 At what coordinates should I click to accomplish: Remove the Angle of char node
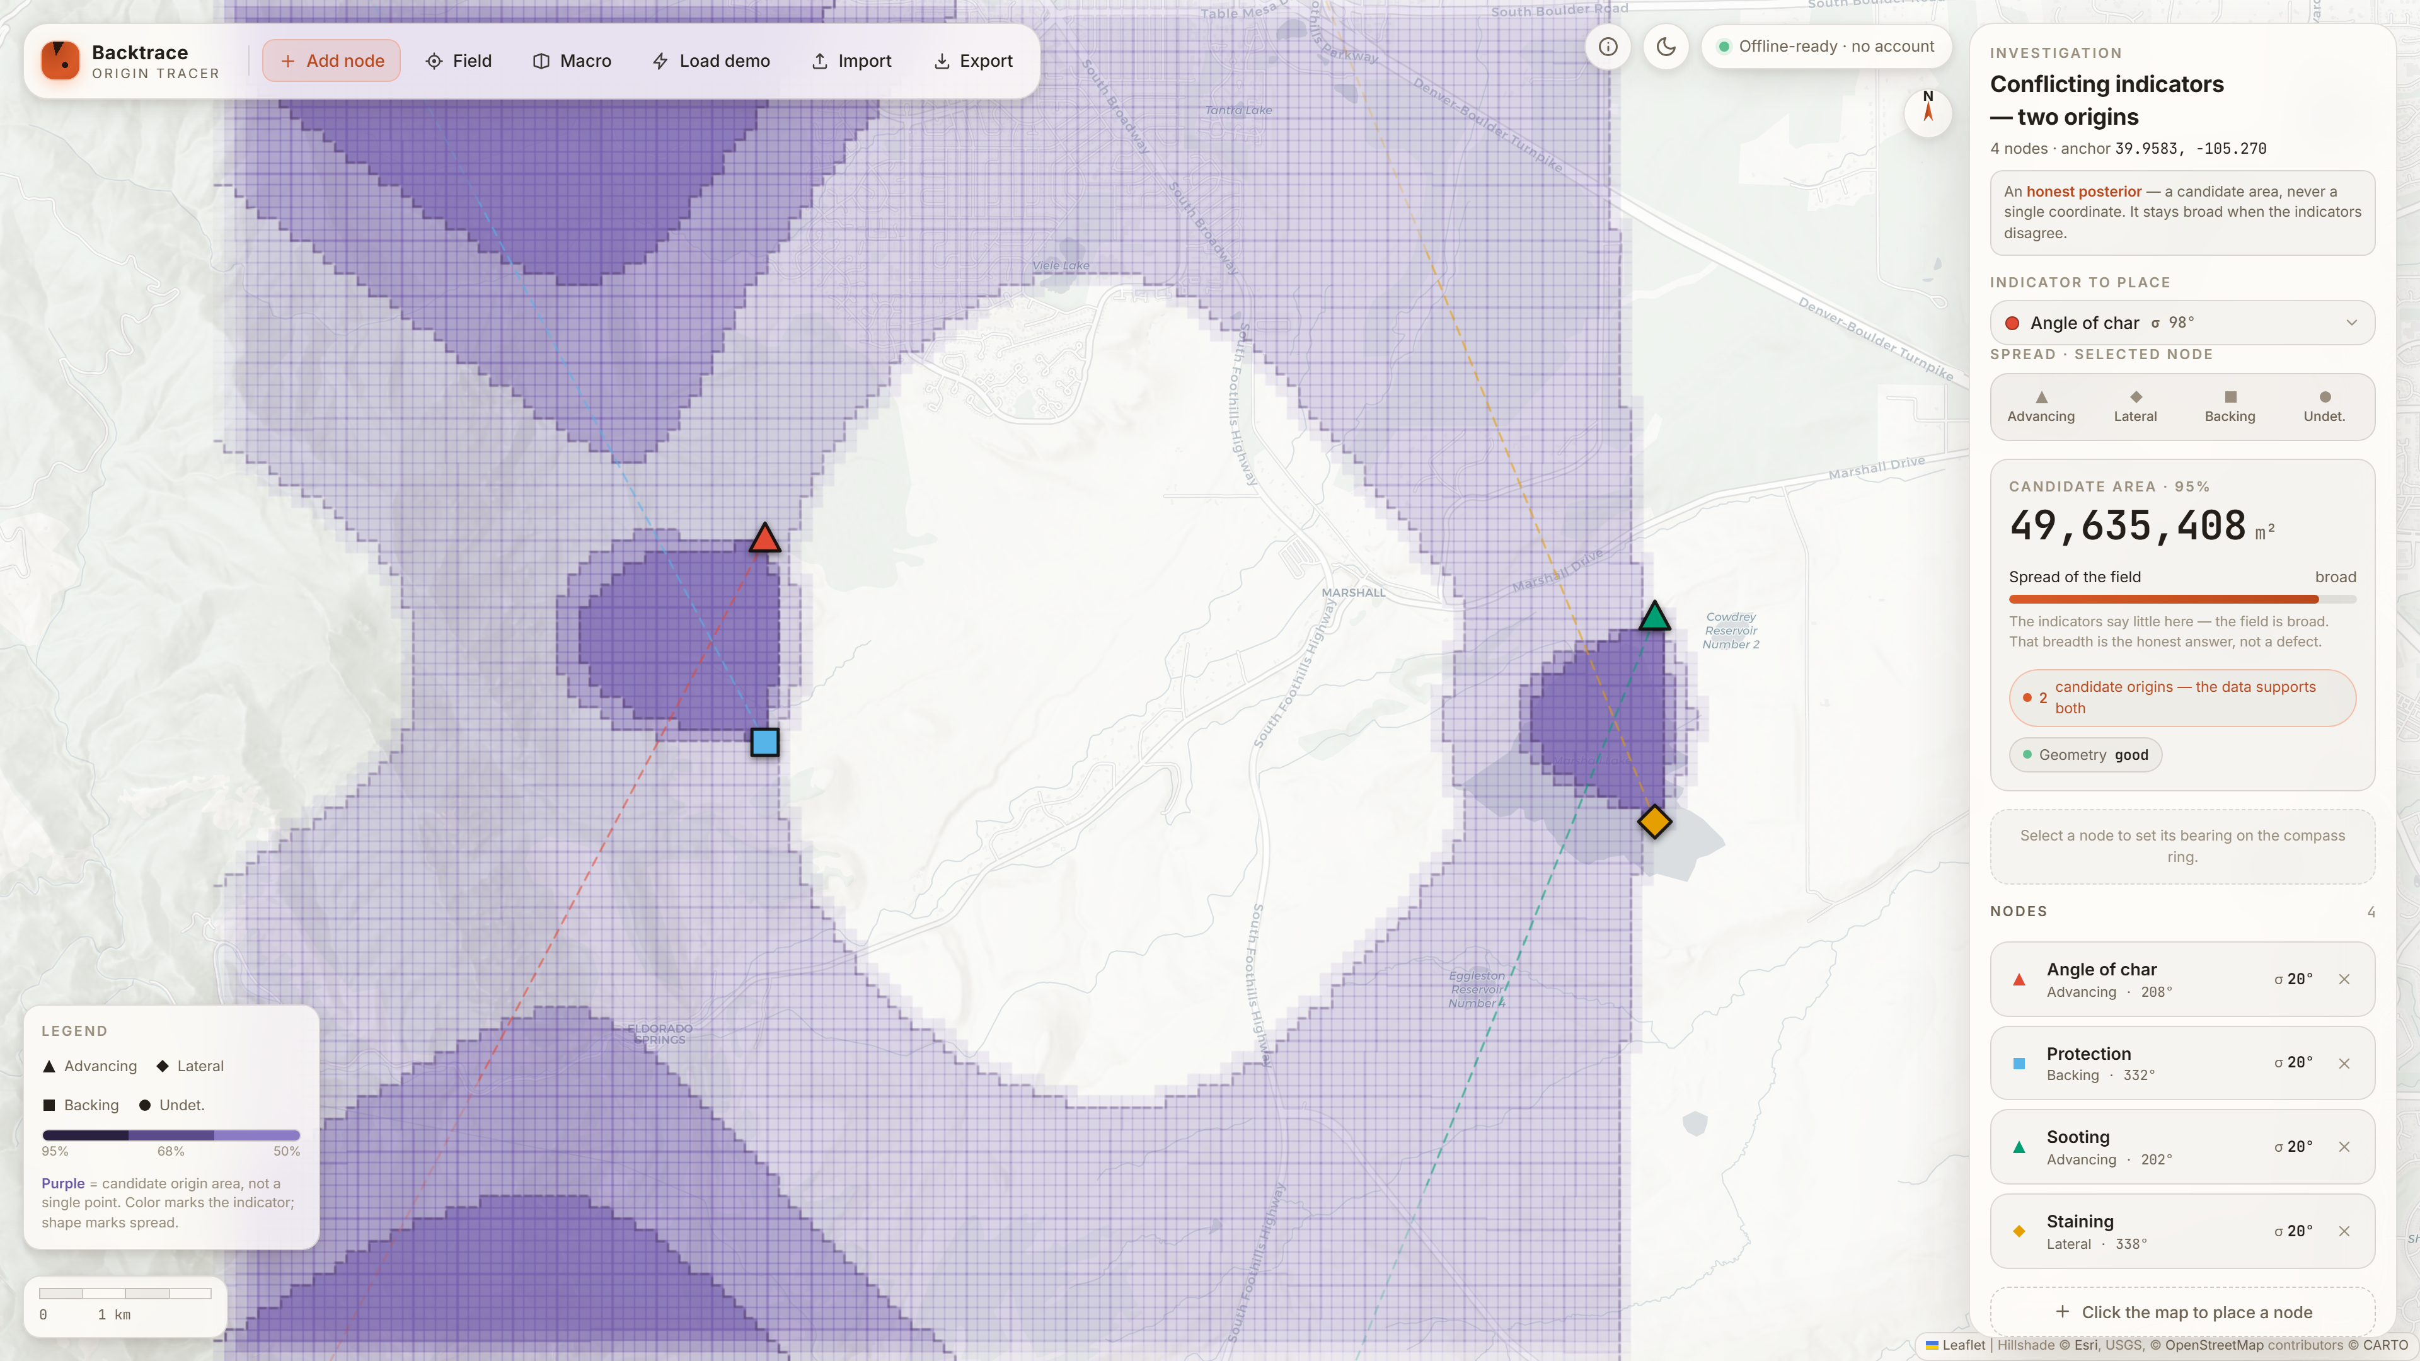tap(2345, 980)
